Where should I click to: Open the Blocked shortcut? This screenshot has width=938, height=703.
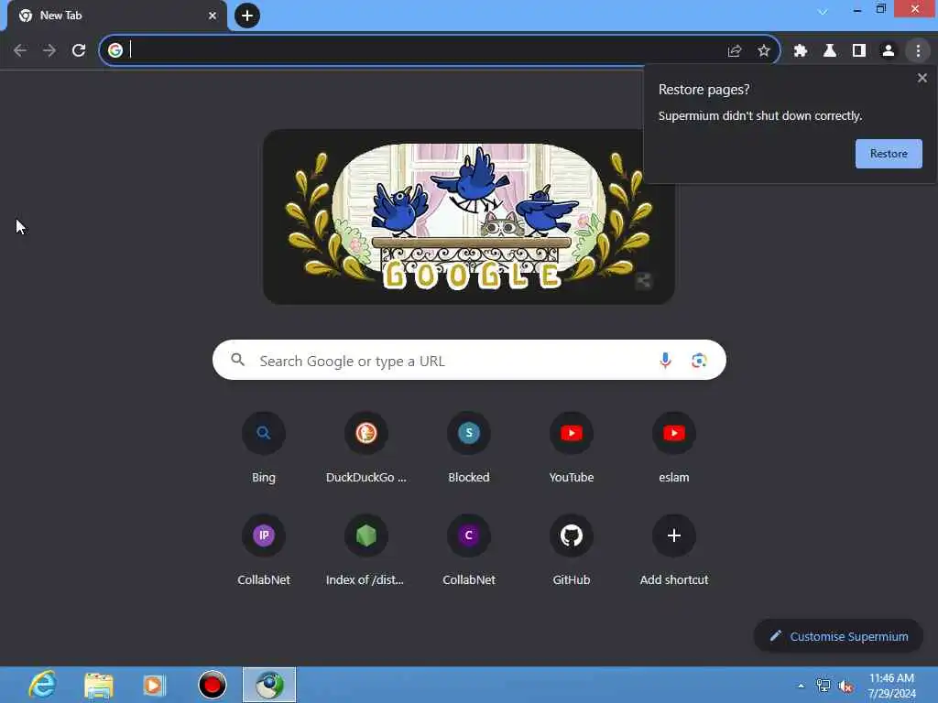(469, 447)
